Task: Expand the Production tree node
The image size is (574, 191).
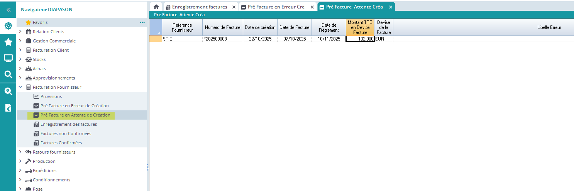Action: click(20, 161)
